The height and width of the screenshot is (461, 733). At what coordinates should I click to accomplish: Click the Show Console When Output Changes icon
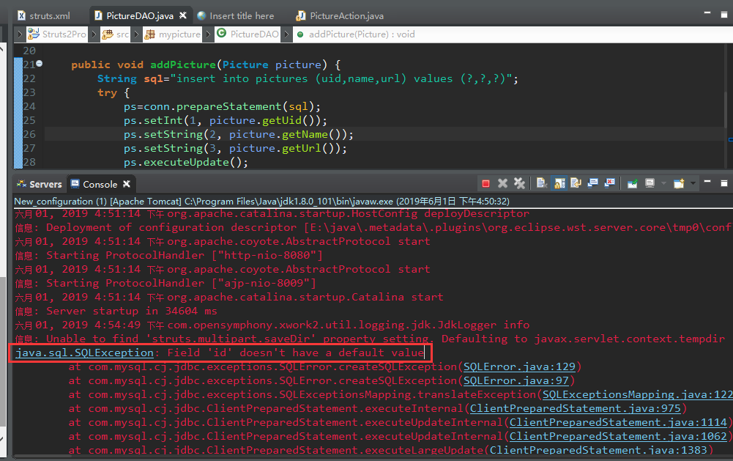pyautogui.click(x=592, y=183)
